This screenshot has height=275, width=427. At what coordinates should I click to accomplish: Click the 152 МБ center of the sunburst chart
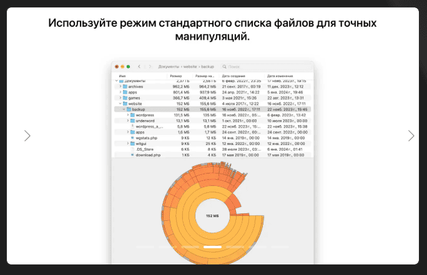click(212, 216)
